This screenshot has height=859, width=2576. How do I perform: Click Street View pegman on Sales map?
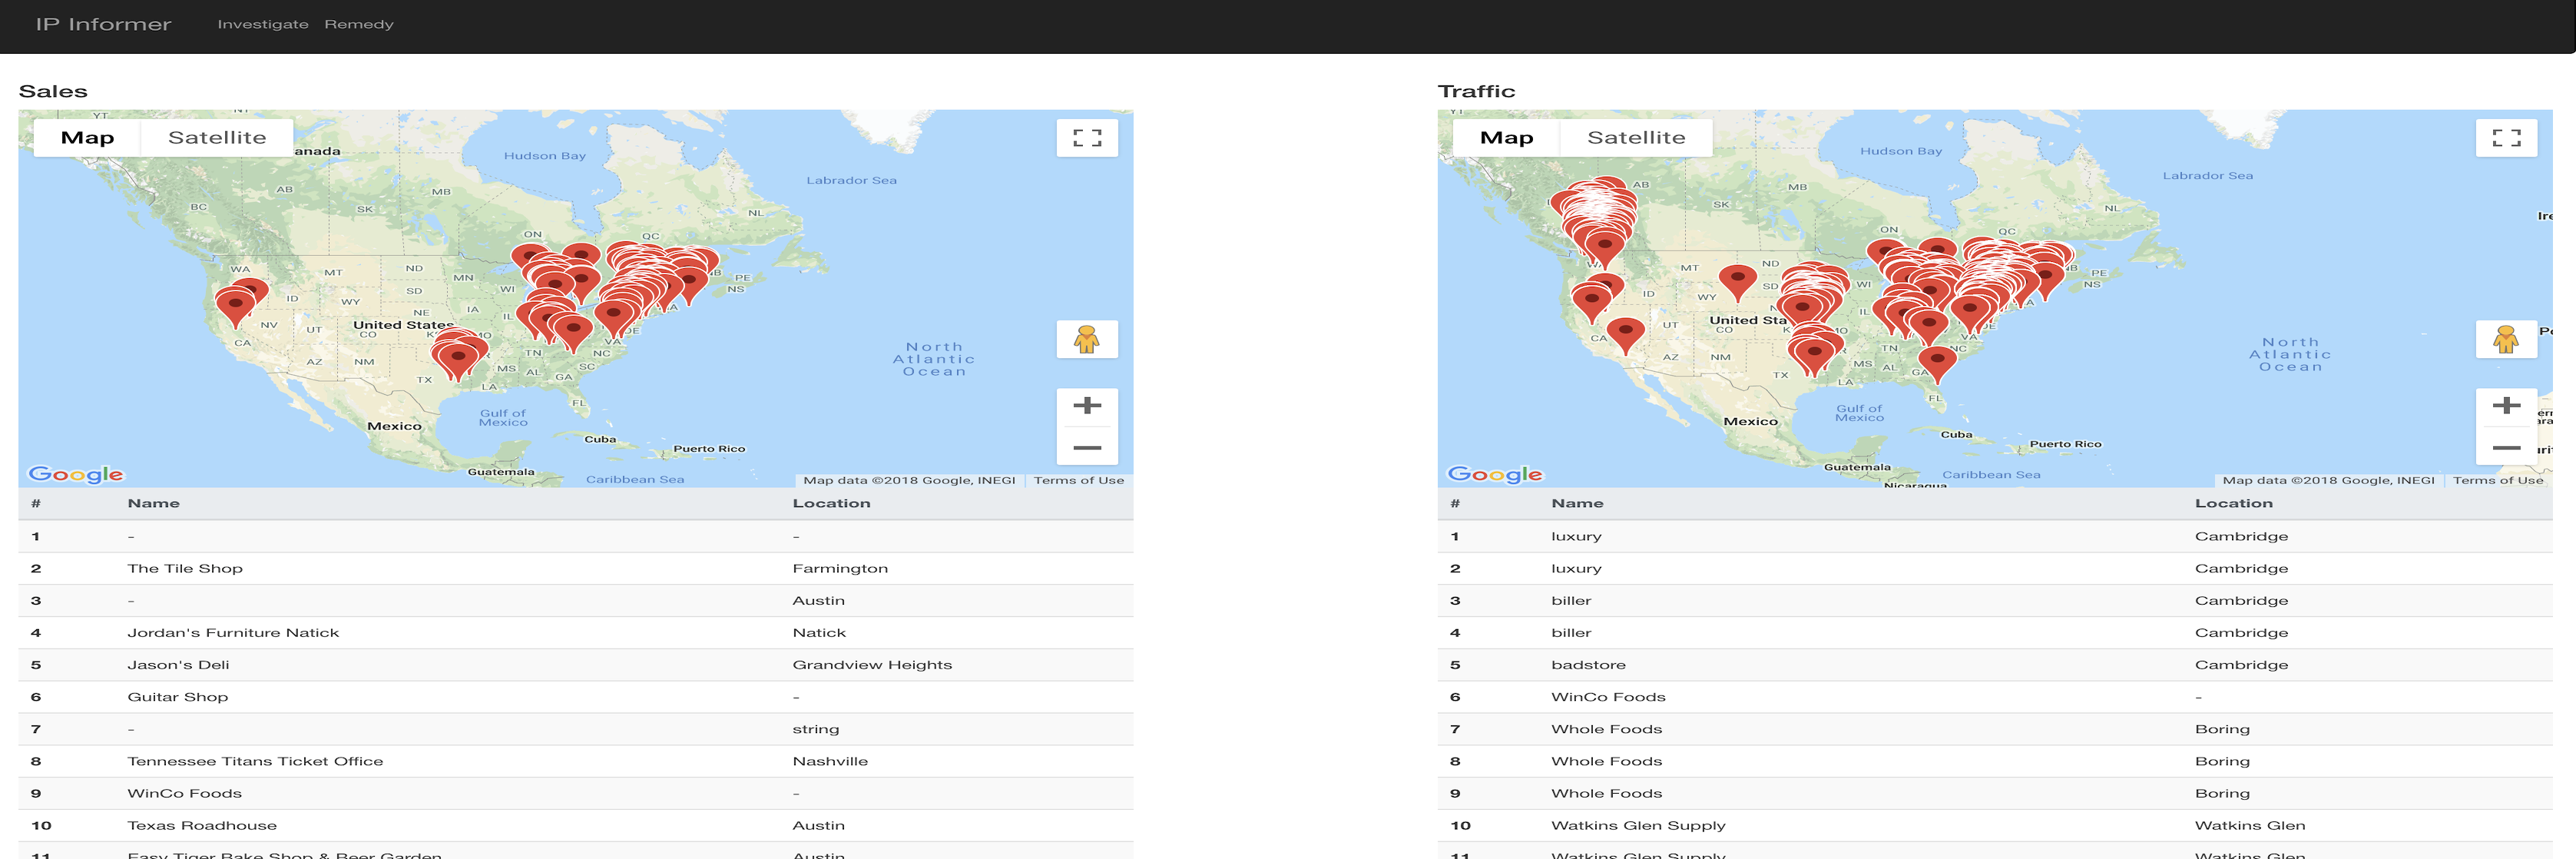click(1087, 340)
